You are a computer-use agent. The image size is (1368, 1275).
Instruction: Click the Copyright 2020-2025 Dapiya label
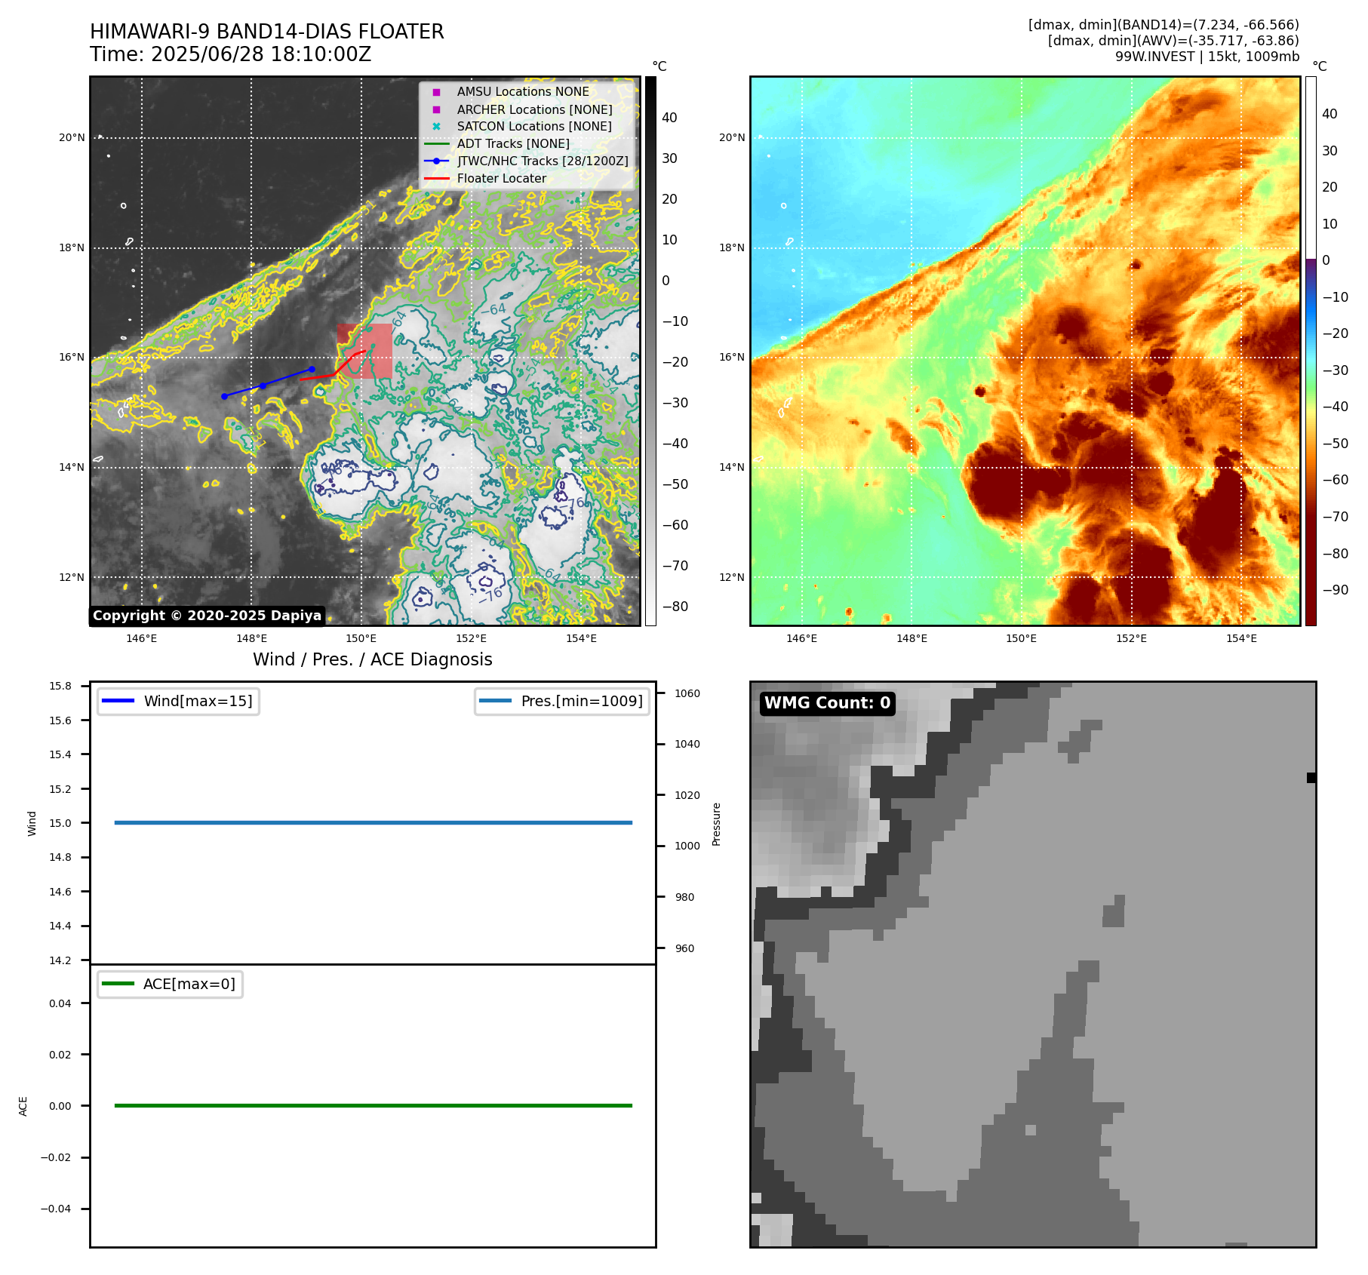click(x=208, y=616)
